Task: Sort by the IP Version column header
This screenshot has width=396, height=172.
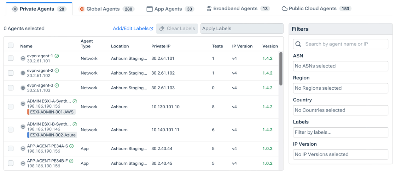Action: (243, 46)
